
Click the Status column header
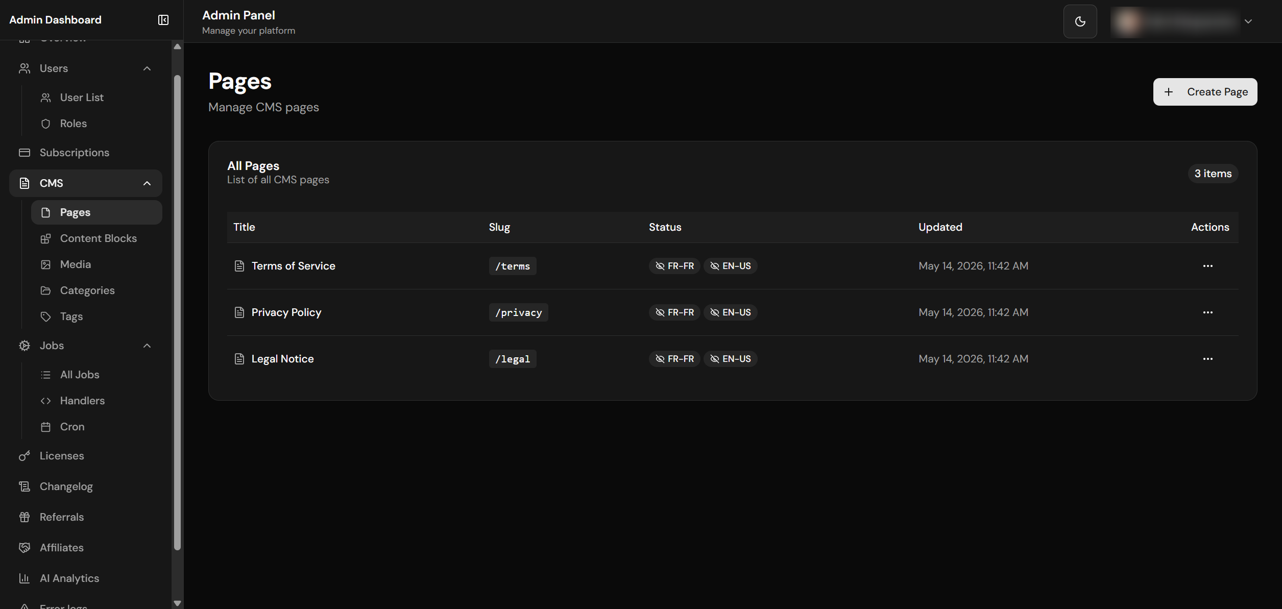[x=665, y=227]
